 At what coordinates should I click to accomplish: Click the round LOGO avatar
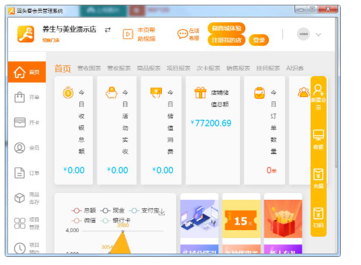coord(303,34)
